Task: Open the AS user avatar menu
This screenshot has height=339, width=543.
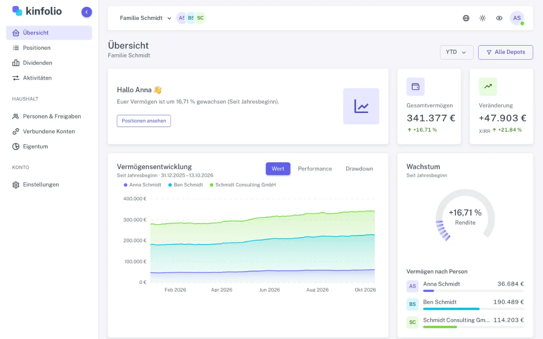Action: 517,18
